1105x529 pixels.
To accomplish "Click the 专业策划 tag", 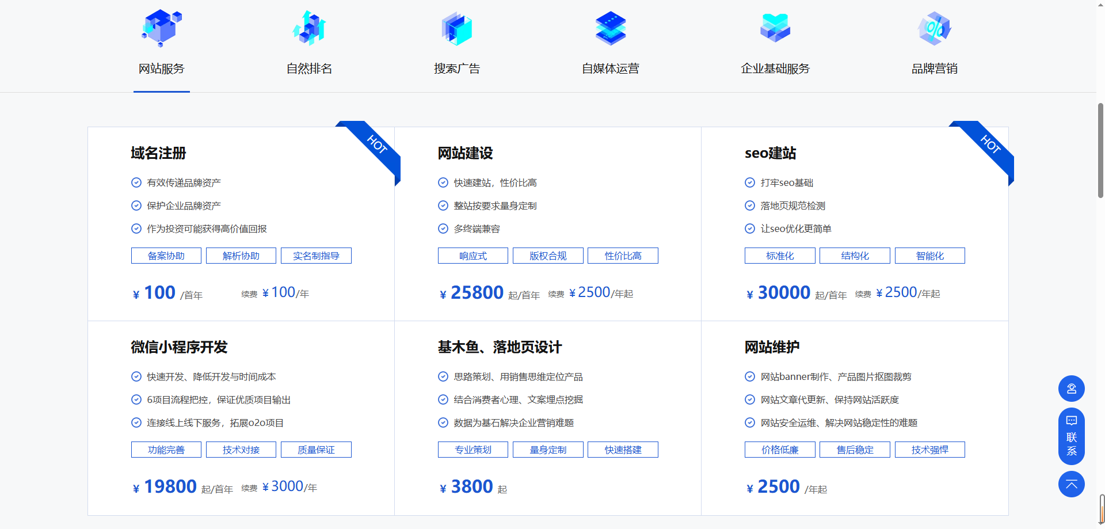I will [x=473, y=450].
